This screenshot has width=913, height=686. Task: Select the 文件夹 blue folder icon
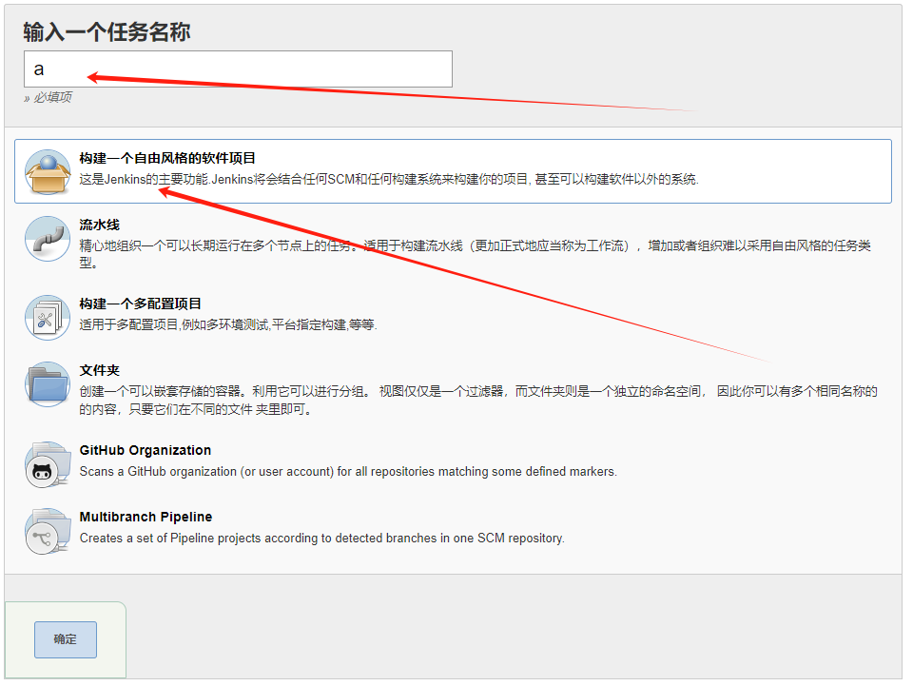48,384
